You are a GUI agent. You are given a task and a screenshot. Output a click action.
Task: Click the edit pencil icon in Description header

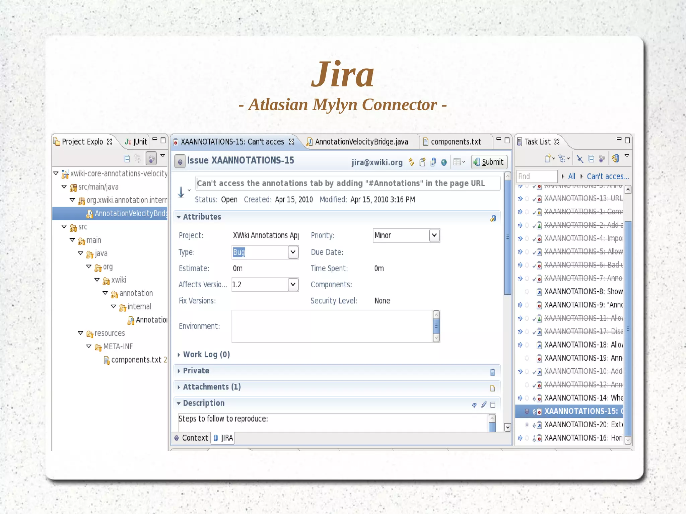tap(484, 405)
